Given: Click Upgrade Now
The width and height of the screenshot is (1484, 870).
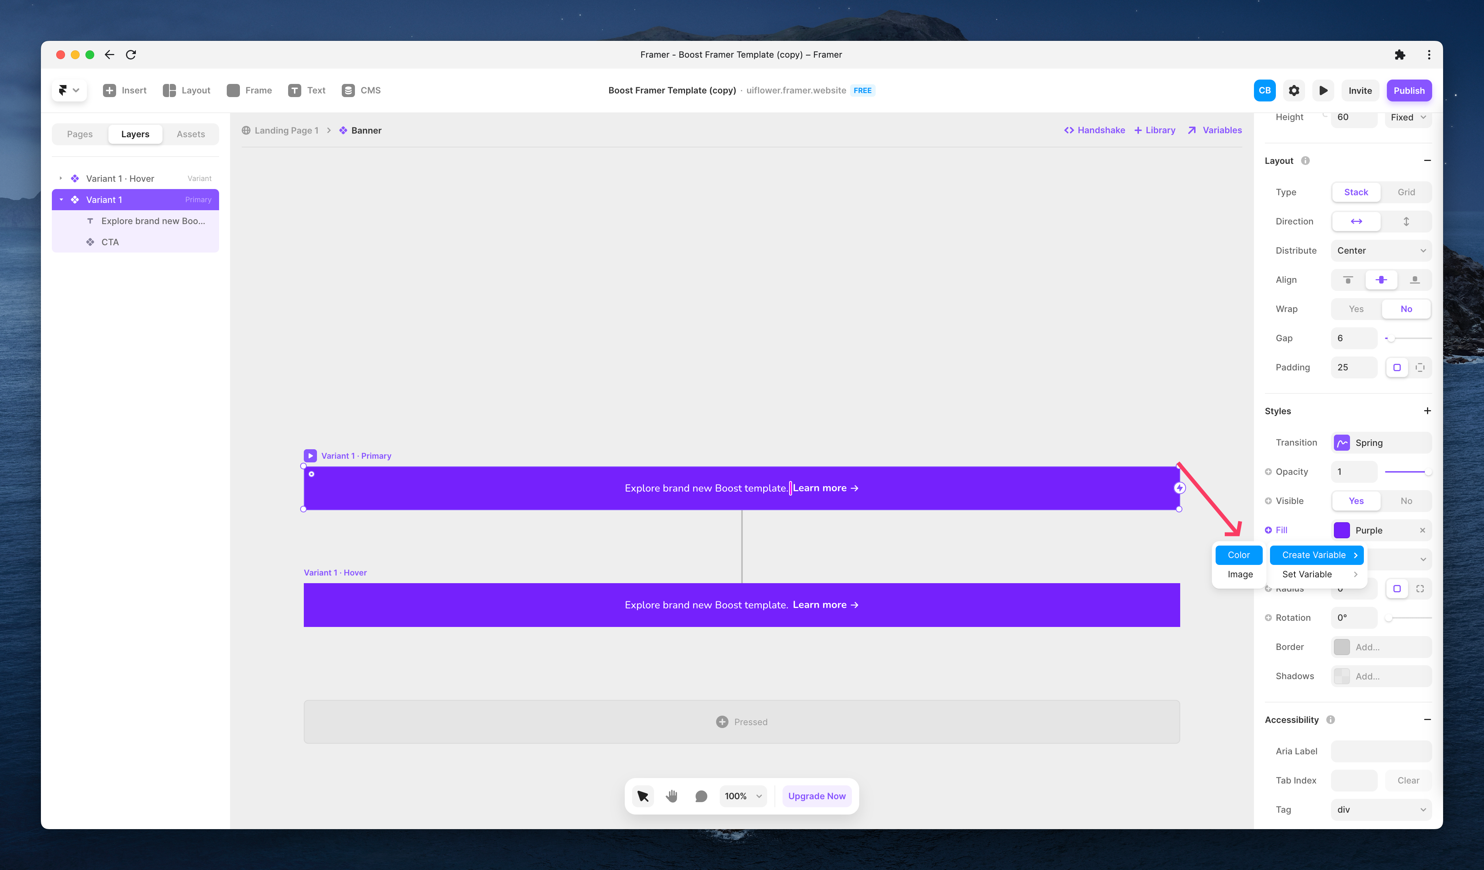Looking at the screenshot, I should [x=816, y=796].
